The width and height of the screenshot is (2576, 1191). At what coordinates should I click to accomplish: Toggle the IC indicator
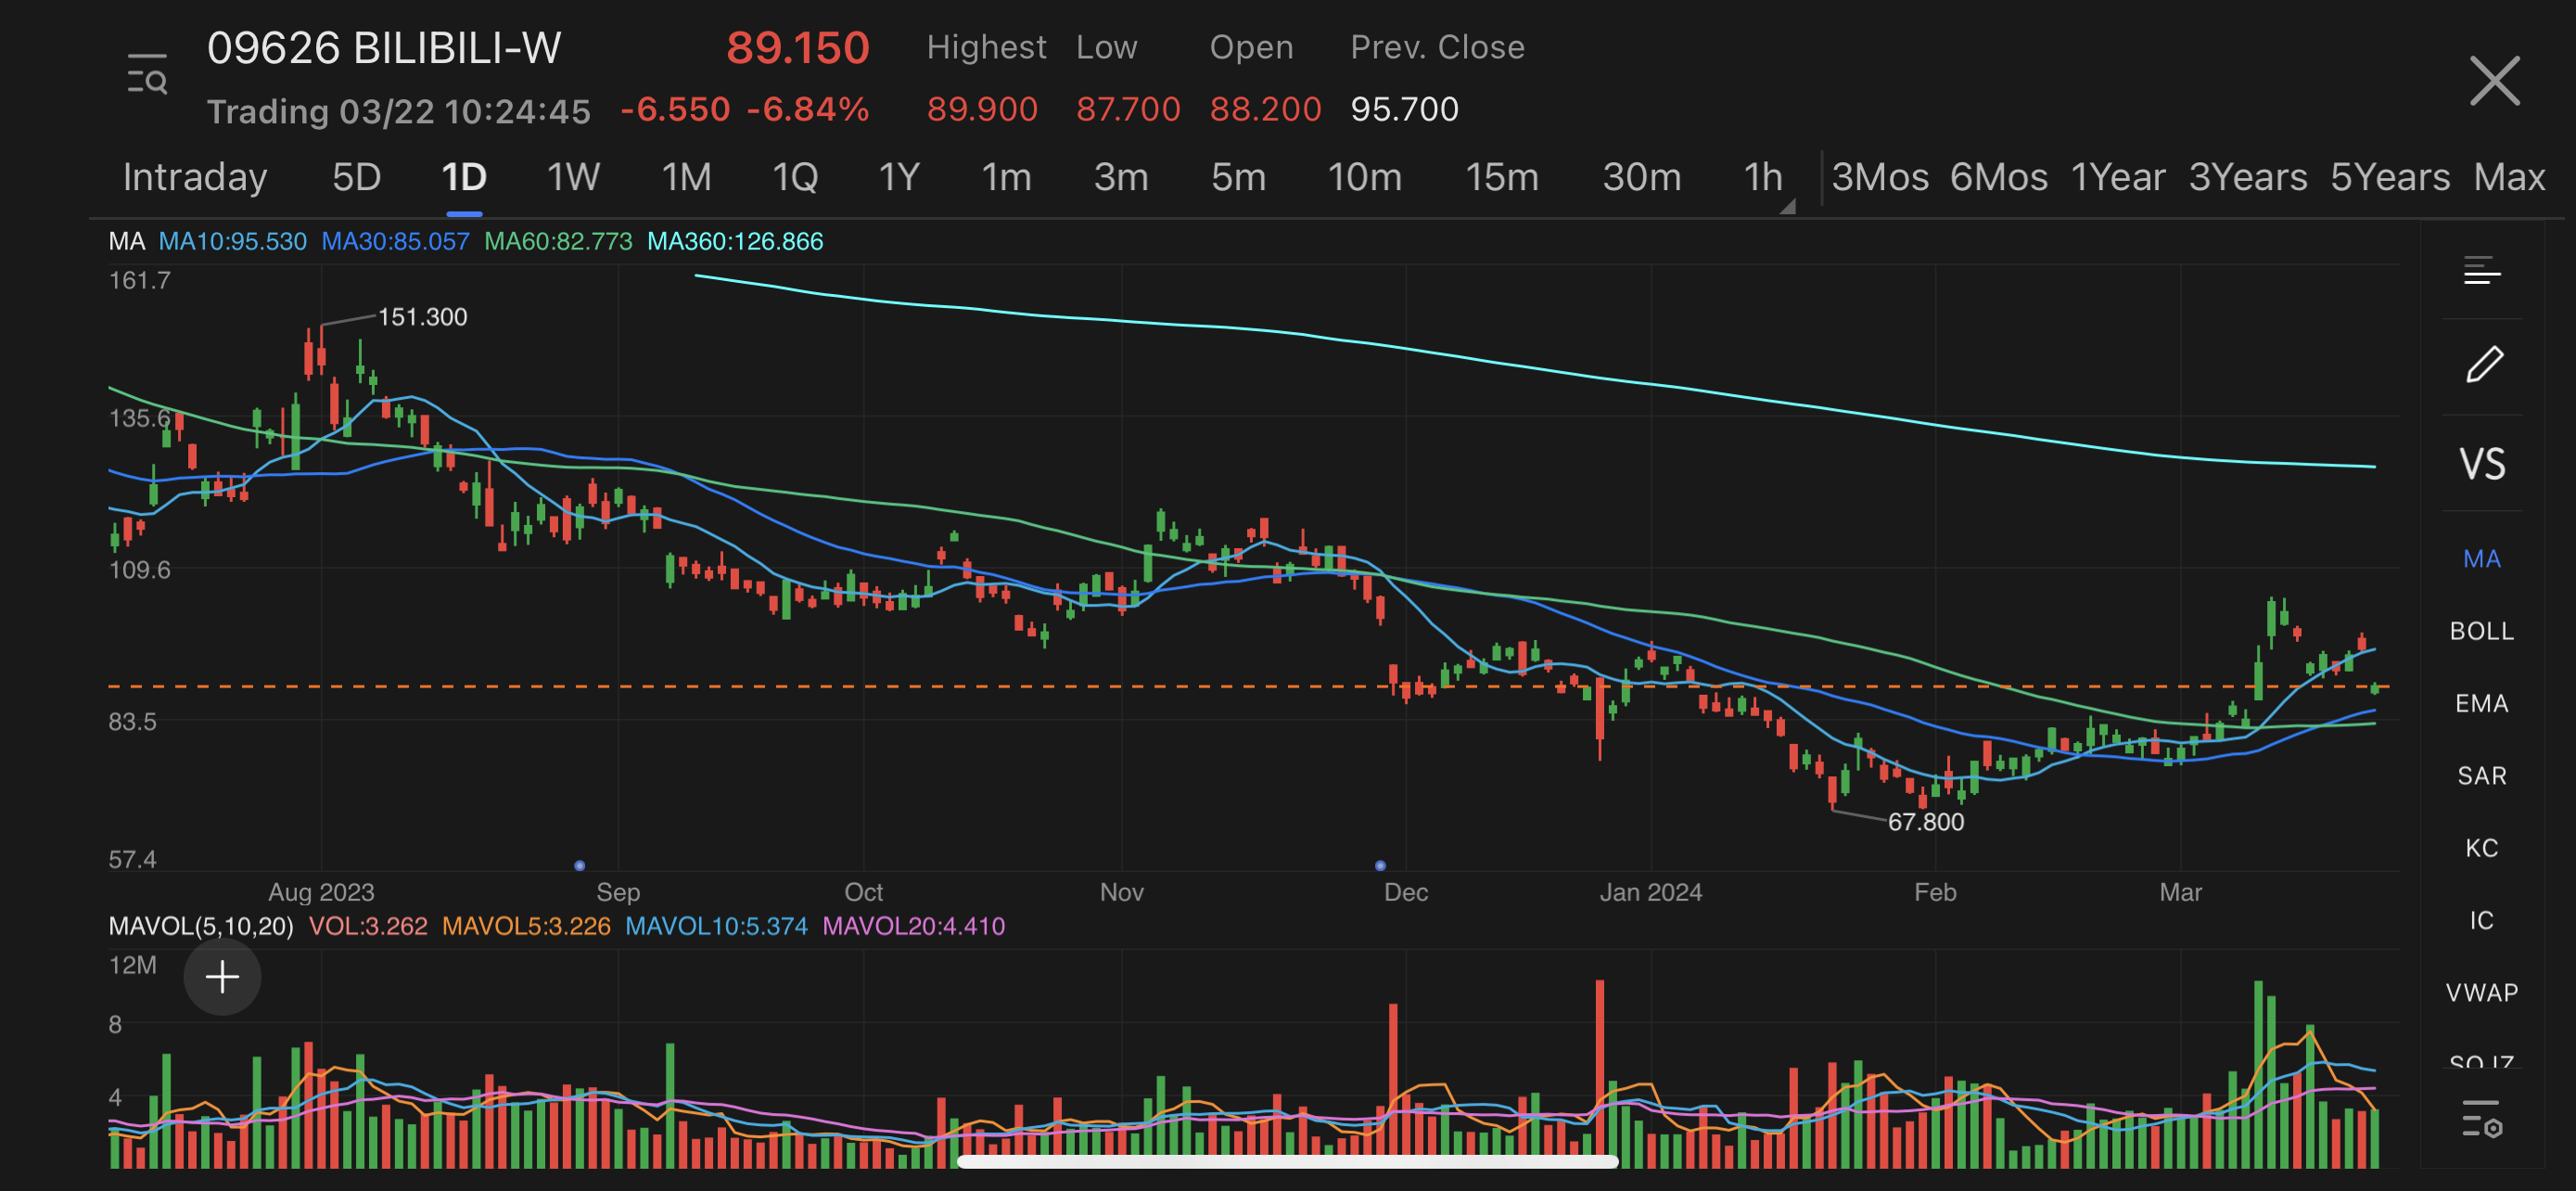(2482, 920)
